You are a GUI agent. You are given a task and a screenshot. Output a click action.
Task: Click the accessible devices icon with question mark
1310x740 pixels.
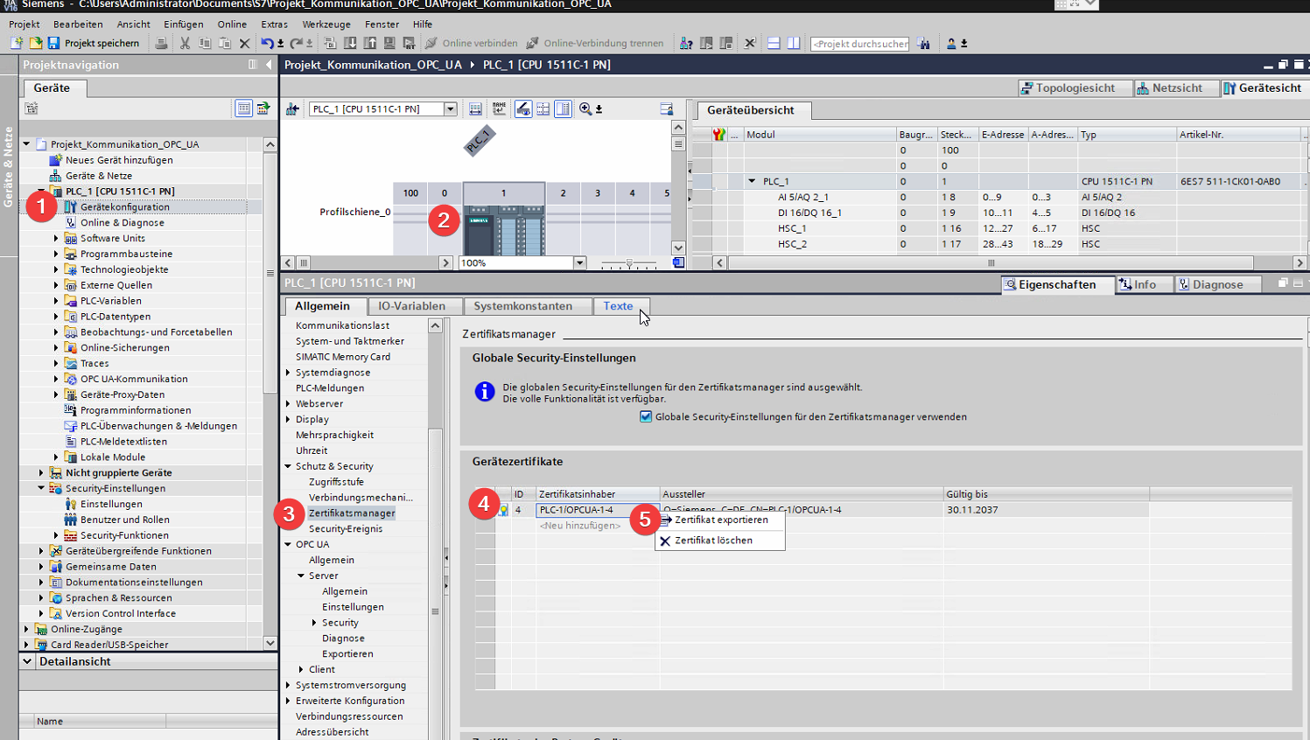click(686, 43)
